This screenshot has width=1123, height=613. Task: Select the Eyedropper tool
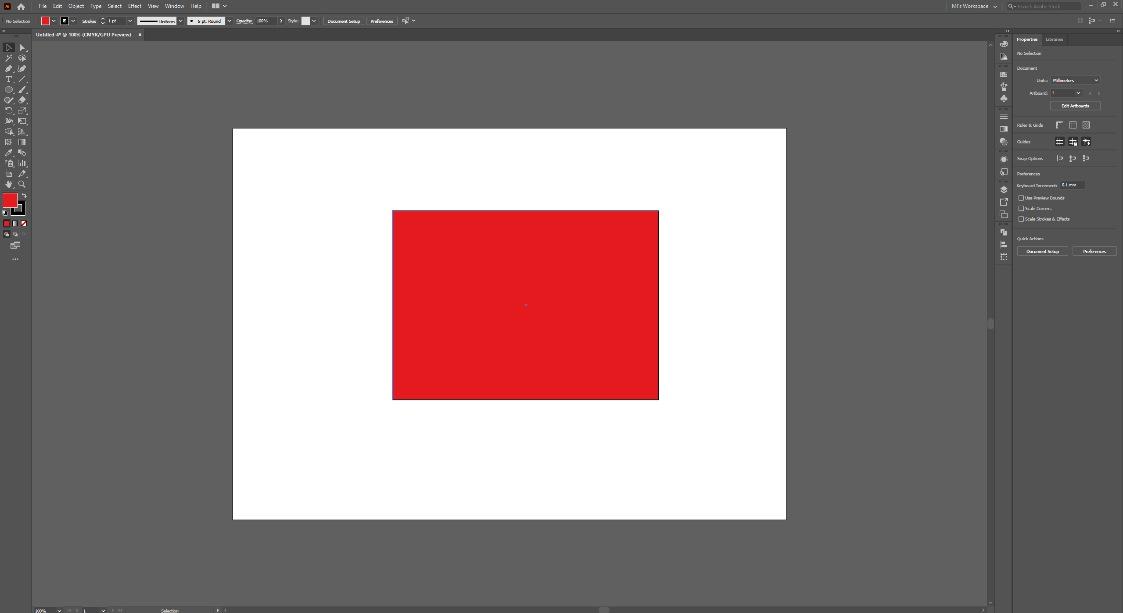click(8, 153)
